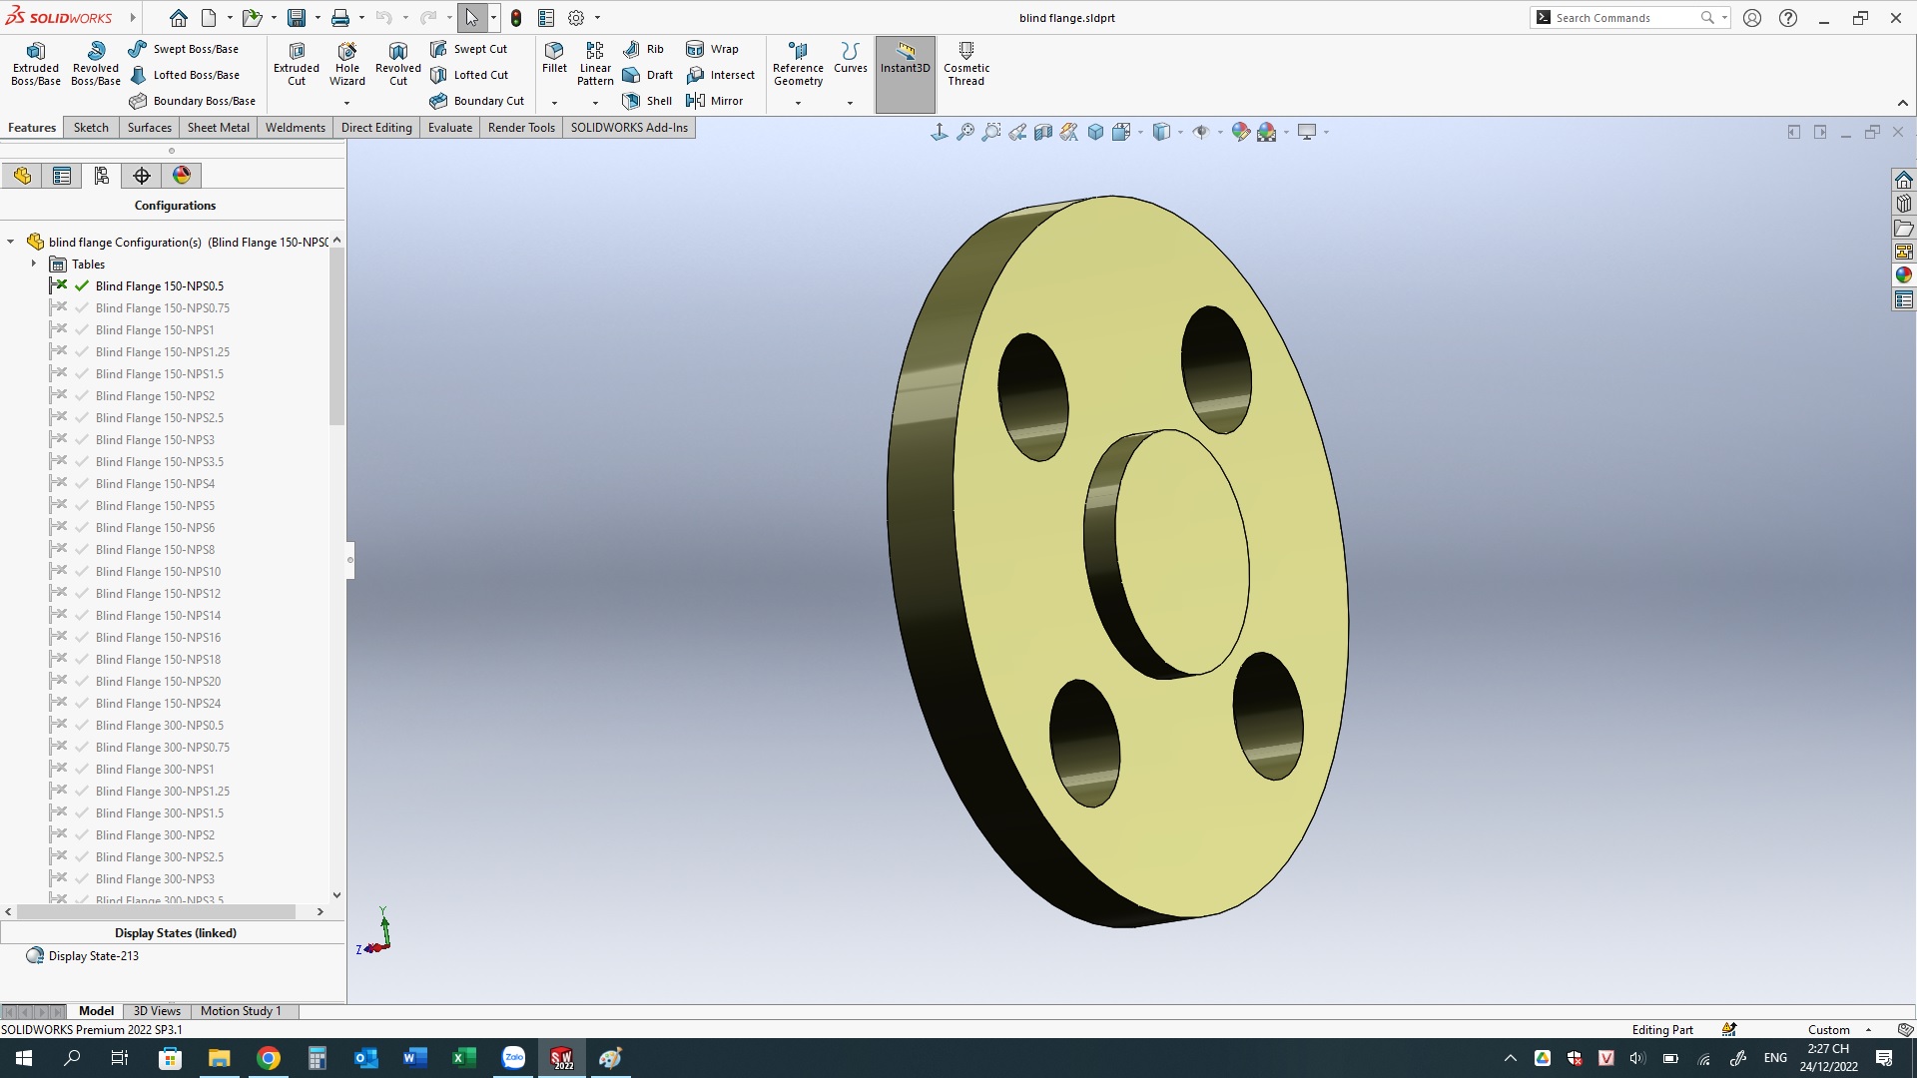This screenshot has width=1917, height=1078.
Task: Select the Extruded Boss/Base tool
Action: pyautogui.click(x=36, y=64)
